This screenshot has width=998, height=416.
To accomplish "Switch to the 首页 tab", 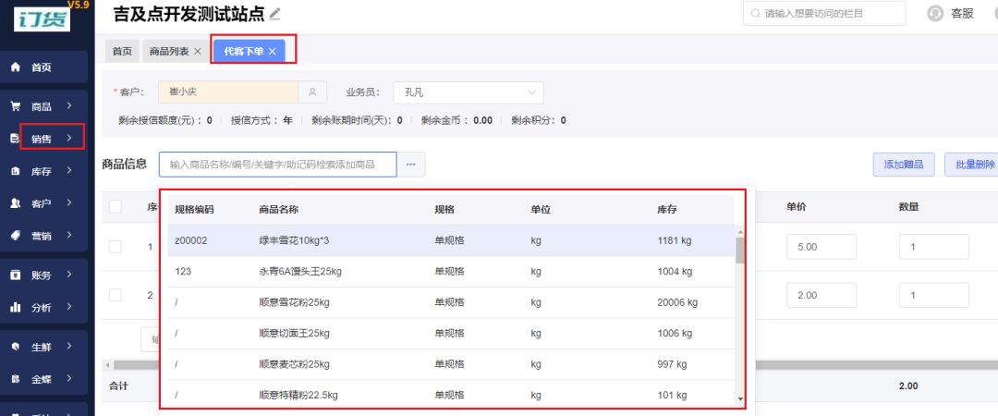I will click(x=122, y=52).
